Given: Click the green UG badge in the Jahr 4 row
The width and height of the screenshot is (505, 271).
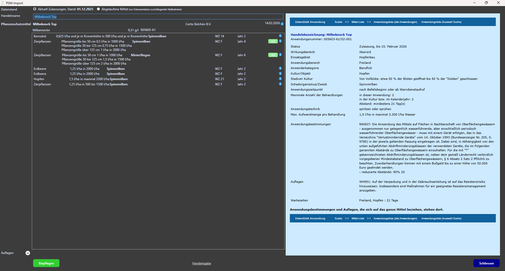Looking at the screenshot, I should (x=273, y=41).
